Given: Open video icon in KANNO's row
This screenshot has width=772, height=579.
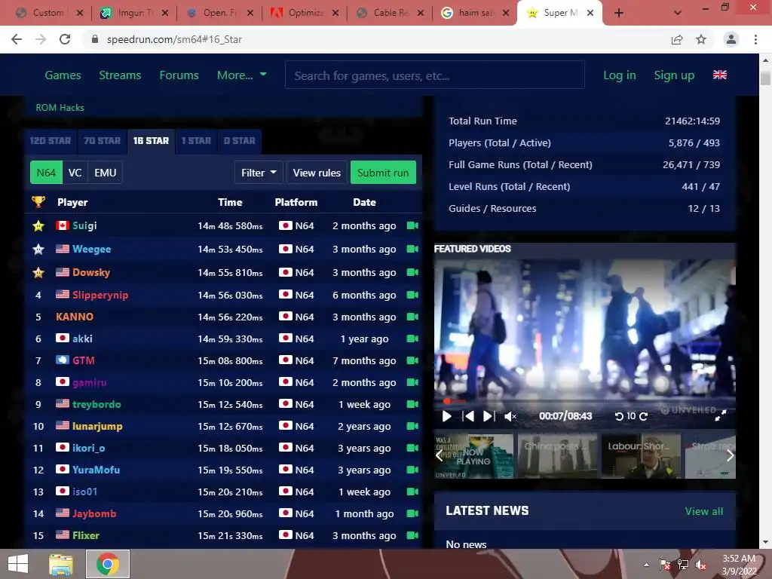Looking at the screenshot, I should 412,317.
